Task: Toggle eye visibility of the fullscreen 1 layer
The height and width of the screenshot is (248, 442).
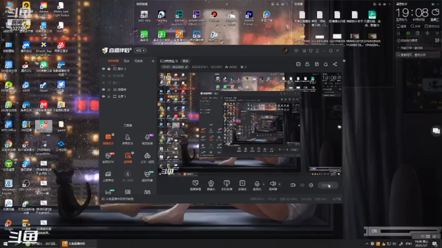Action: coord(104,96)
